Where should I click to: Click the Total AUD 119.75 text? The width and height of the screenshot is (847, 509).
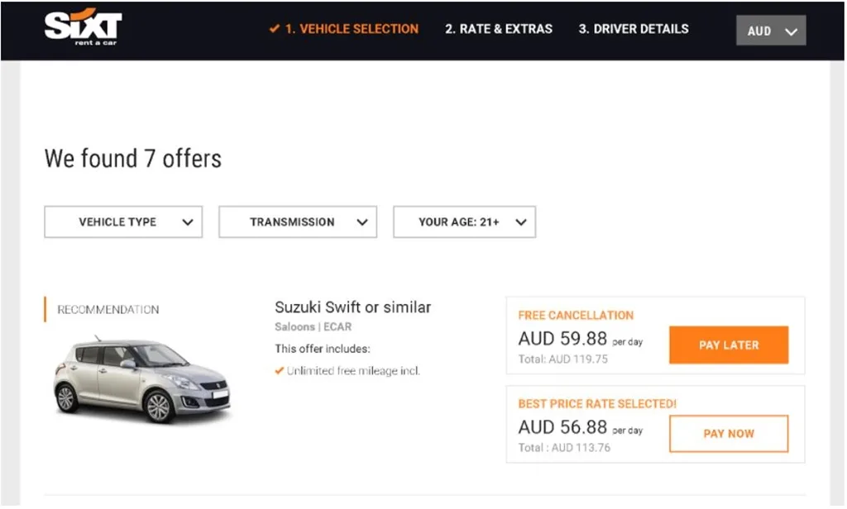(x=562, y=359)
